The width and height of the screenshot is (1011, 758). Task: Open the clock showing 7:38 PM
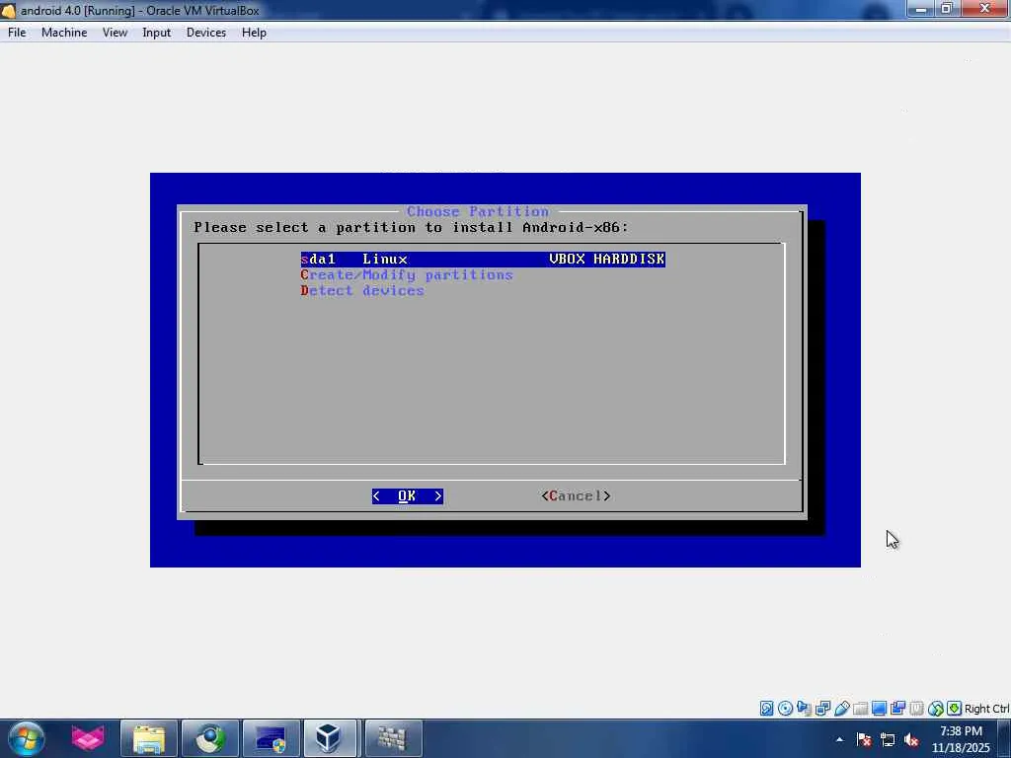point(961,739)
